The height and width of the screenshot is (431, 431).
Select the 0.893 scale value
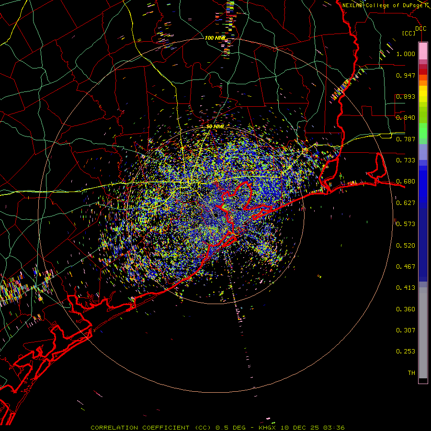coord(406,96)
